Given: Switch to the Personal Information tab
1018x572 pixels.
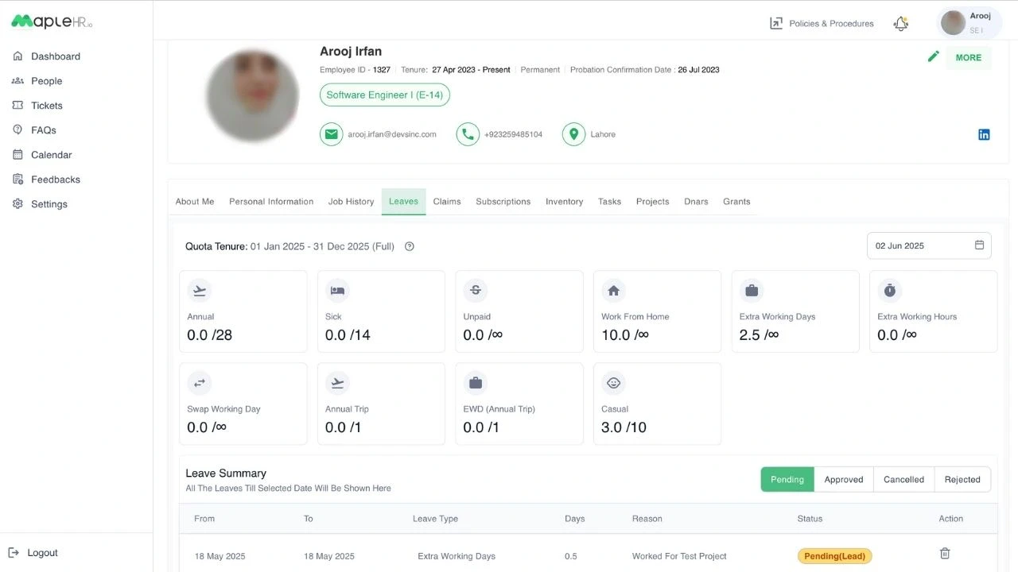Looking at the screenshot, I should pos(271,202).
